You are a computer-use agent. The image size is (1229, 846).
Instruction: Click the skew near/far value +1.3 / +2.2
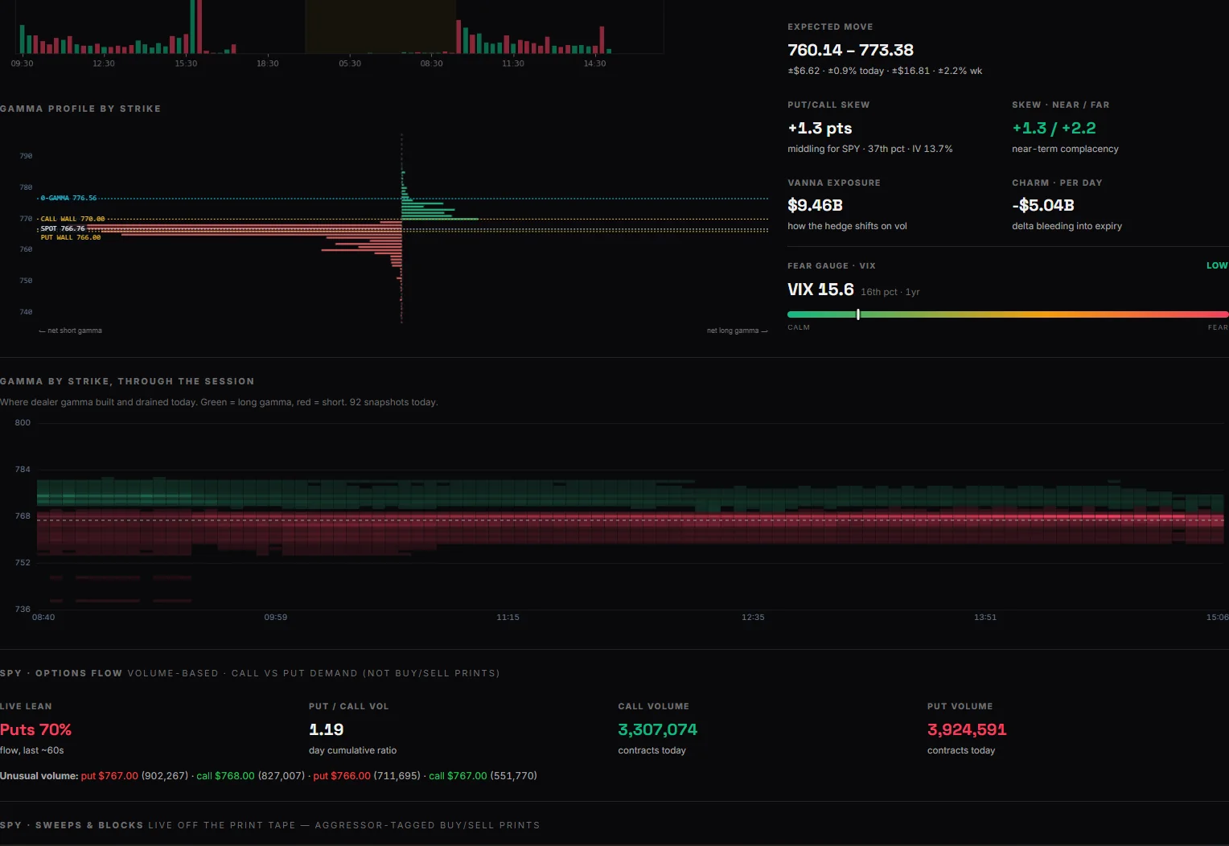1054,128
